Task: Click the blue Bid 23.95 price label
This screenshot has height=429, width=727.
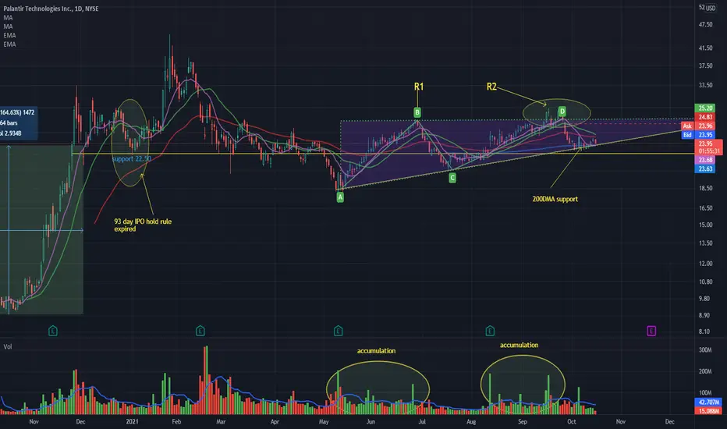Action: click(x=700, y=135)
